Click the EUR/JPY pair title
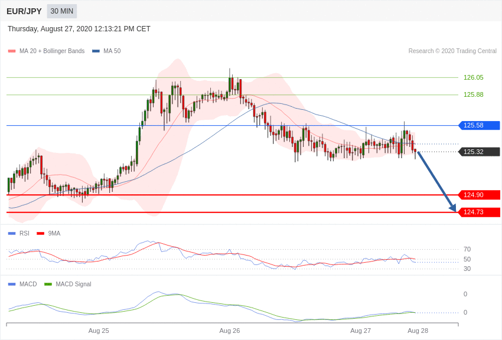 [24, 11]
